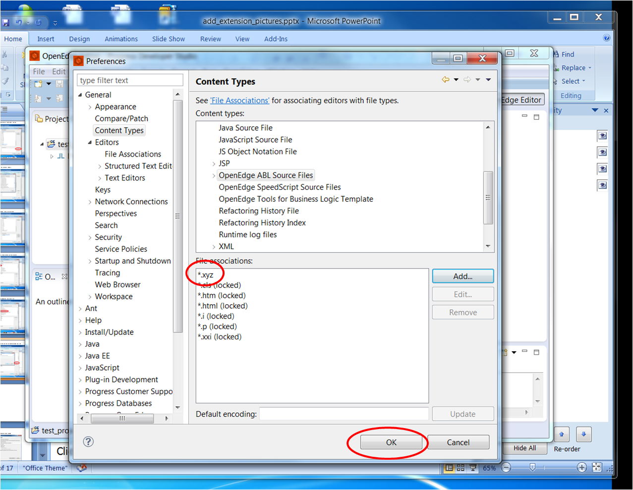
Task: Select the *.xyz file association
Action: pyautogui.click(x=205, y=275)
